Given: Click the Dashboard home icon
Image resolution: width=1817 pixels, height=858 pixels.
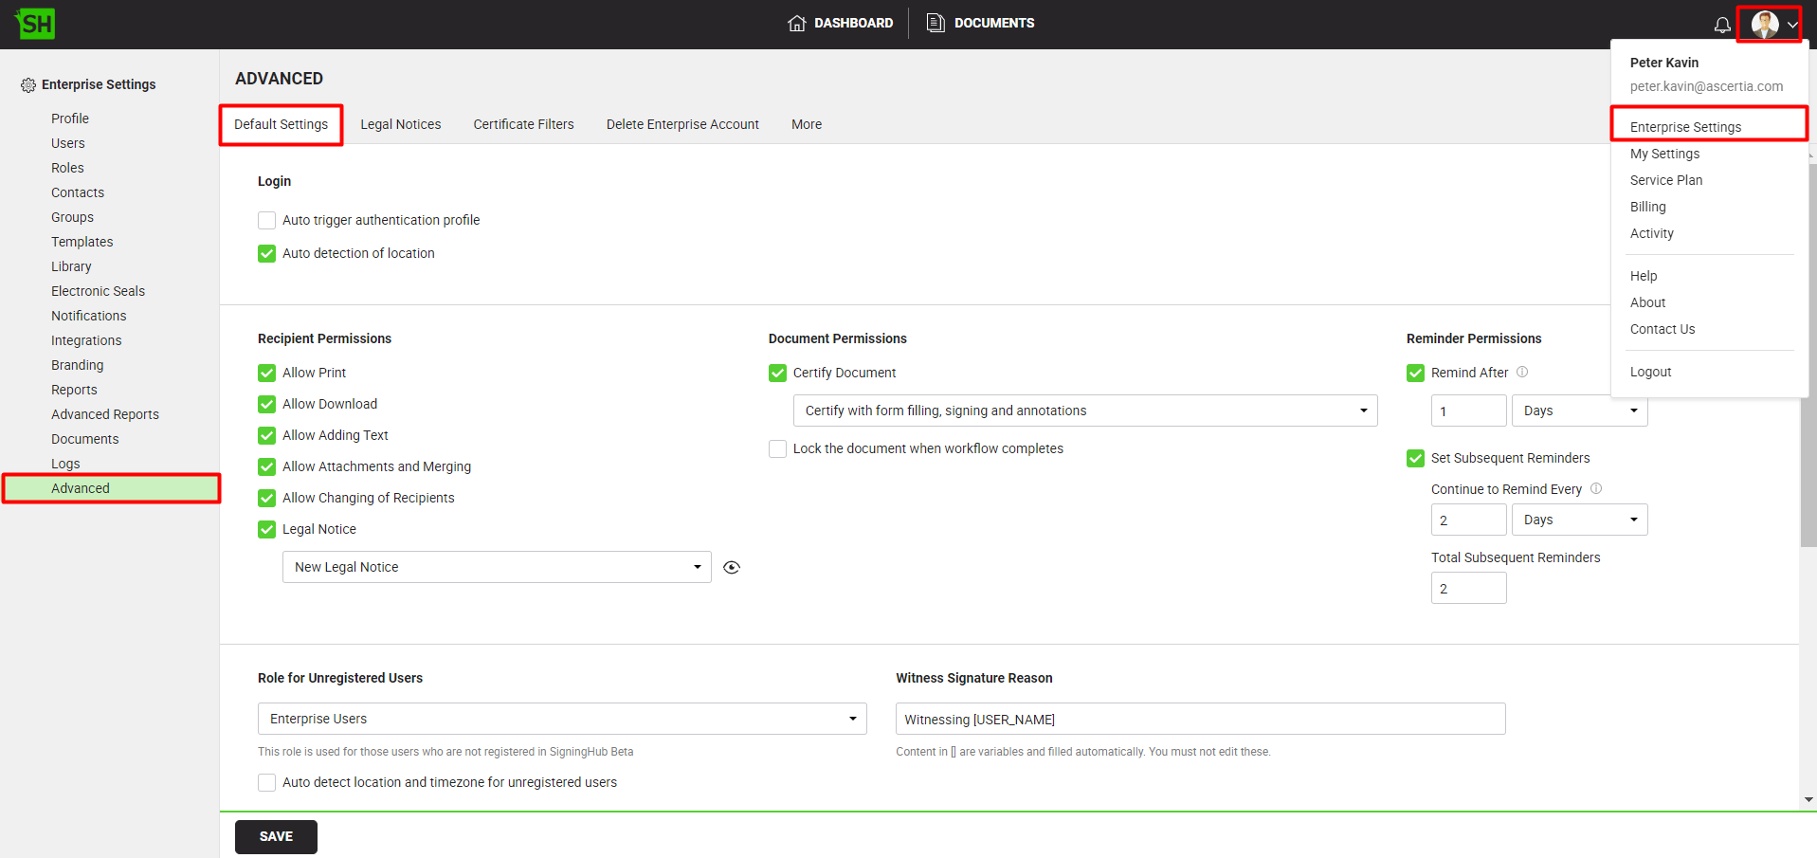Looking at the screenshot, I should click(x=796, y=23).
